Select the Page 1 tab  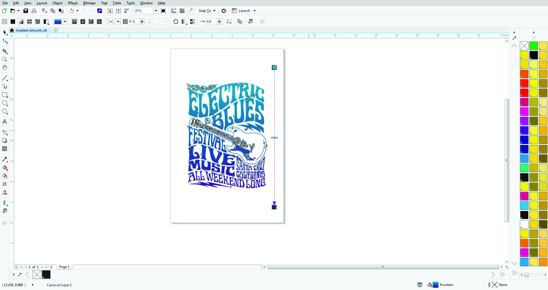coord(64,267)
